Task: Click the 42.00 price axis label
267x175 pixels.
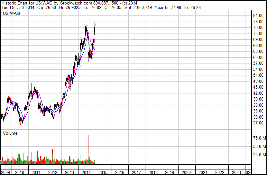Action: (x=258, y=93)
